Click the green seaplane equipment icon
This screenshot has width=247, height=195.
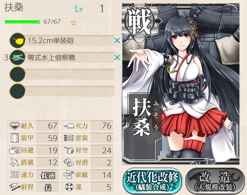(x=18, y=58)
